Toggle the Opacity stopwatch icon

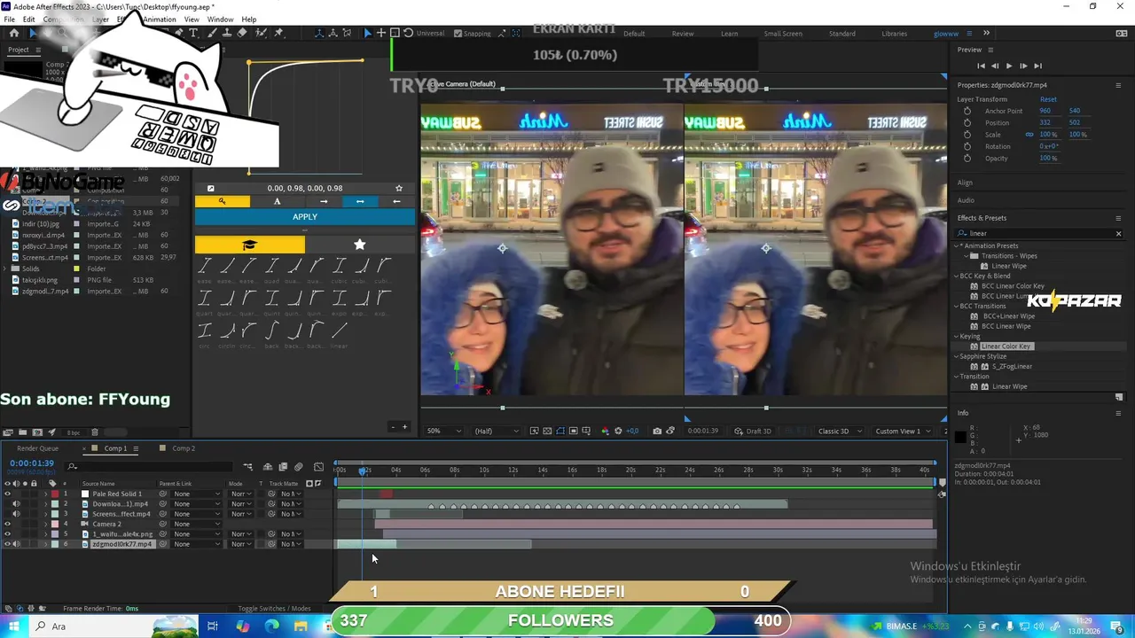click(967, 158)
